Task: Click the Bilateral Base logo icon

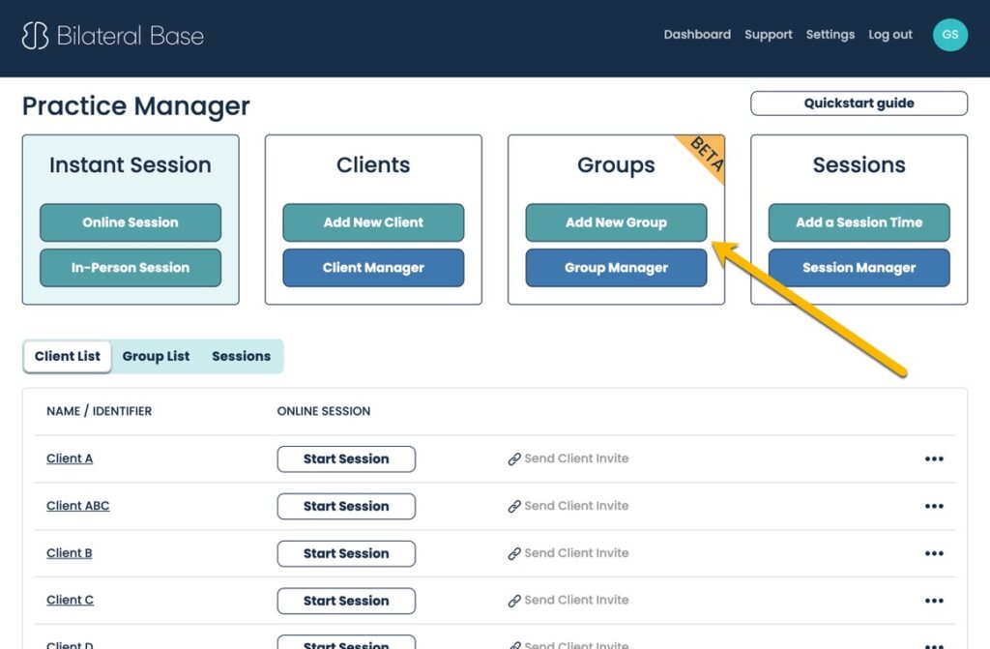Action: pyautogui.click(x=35, y=36)
